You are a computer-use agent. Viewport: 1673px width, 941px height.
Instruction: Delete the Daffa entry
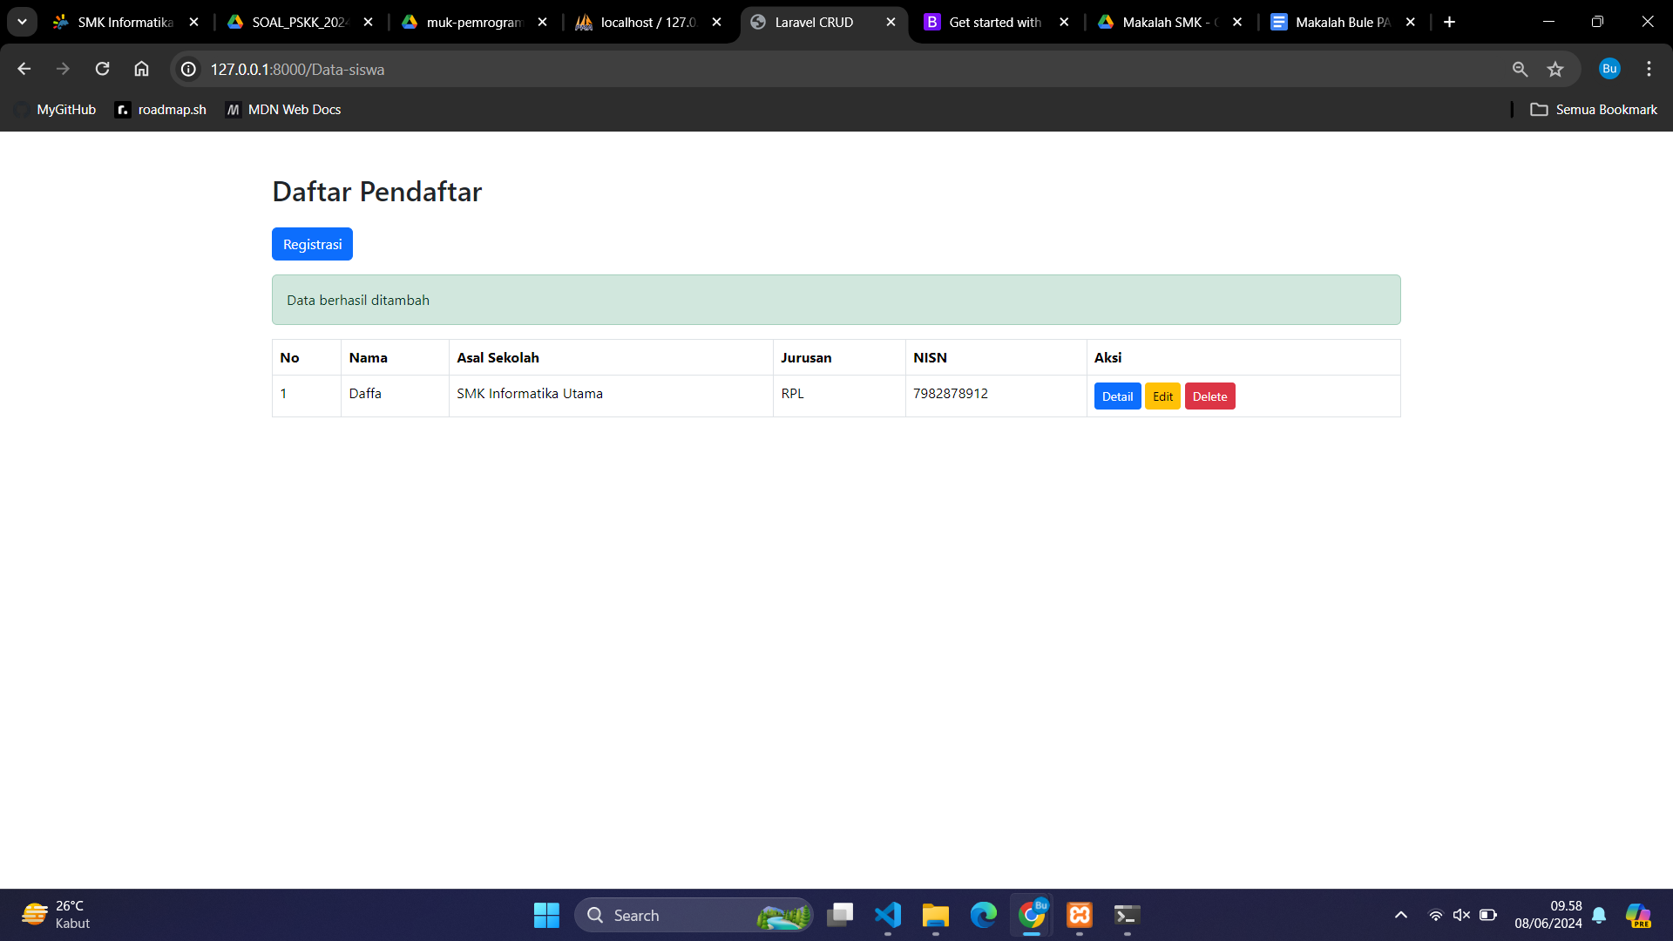tap(1209, 396)
